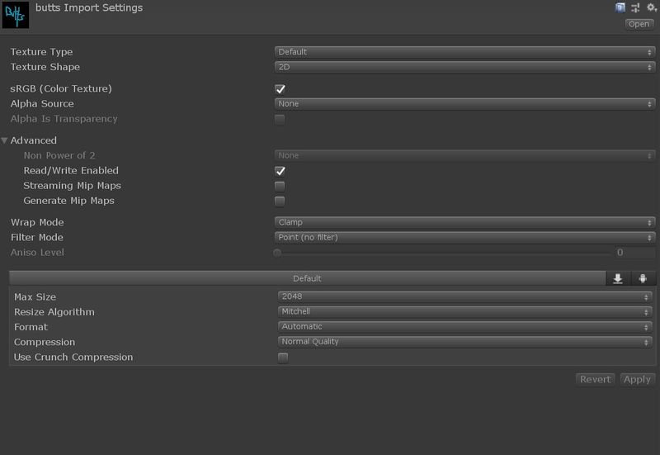This screenshot has width=660, height=455.
Task: Open the gear settings menu
Action: [x=650, y=7]
